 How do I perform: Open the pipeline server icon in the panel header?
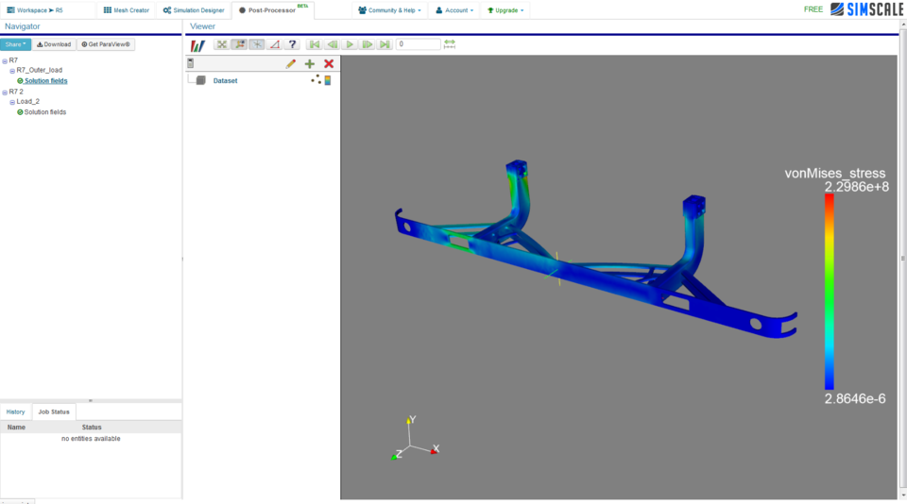pos(191,63)
